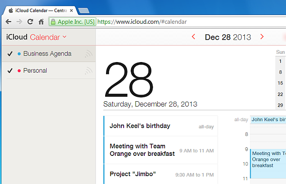Uncheck the Business Agenda calendar checkmark
Screen dimensions: 286x184
(x=10, y=54)
